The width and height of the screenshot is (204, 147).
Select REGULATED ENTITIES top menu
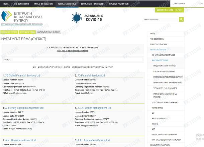67,4
